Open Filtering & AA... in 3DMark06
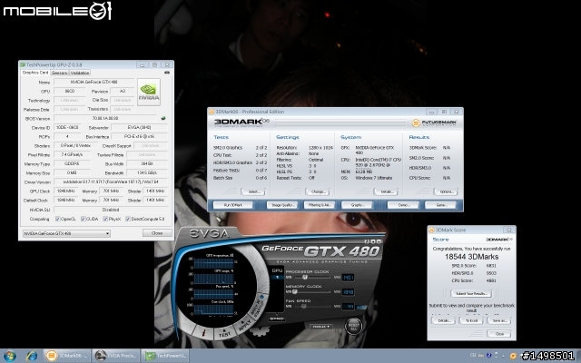This screenshot has height=363, width=581. [320, 205]
